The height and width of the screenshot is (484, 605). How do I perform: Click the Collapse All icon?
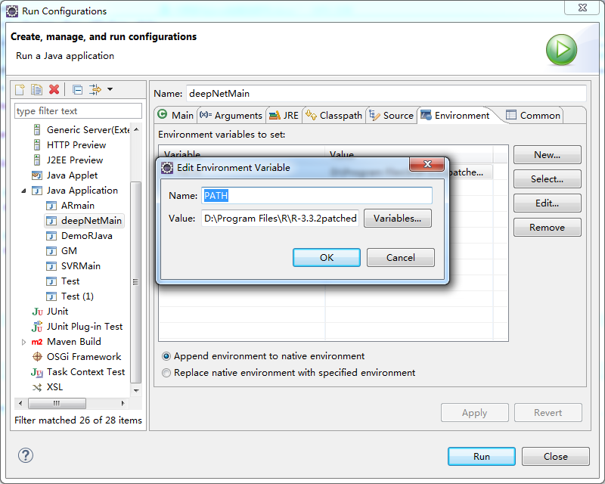click(78, 89)
